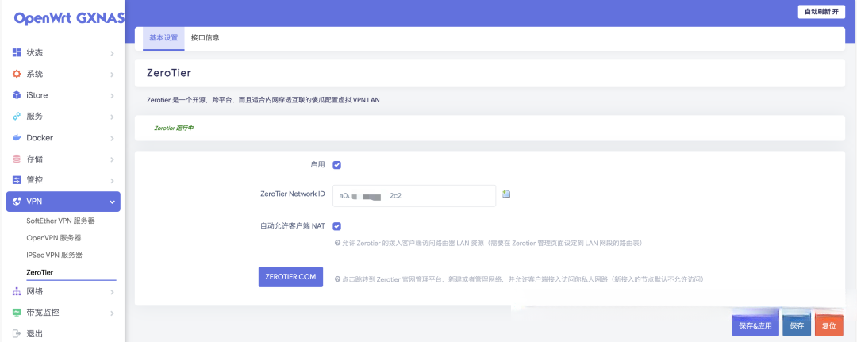Expand the iStore menu chevron
The width and height of the screenshot is (857, 342).
(x=112, y=95)
